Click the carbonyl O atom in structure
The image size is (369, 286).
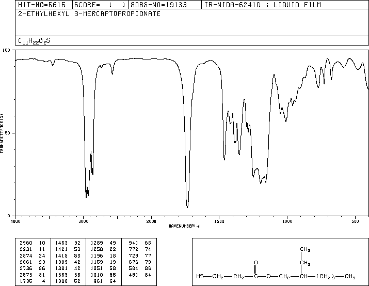click(x=256, y=262)
